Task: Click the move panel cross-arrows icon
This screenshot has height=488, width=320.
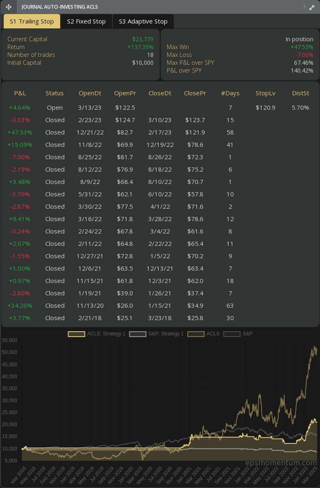Action: 9,7
